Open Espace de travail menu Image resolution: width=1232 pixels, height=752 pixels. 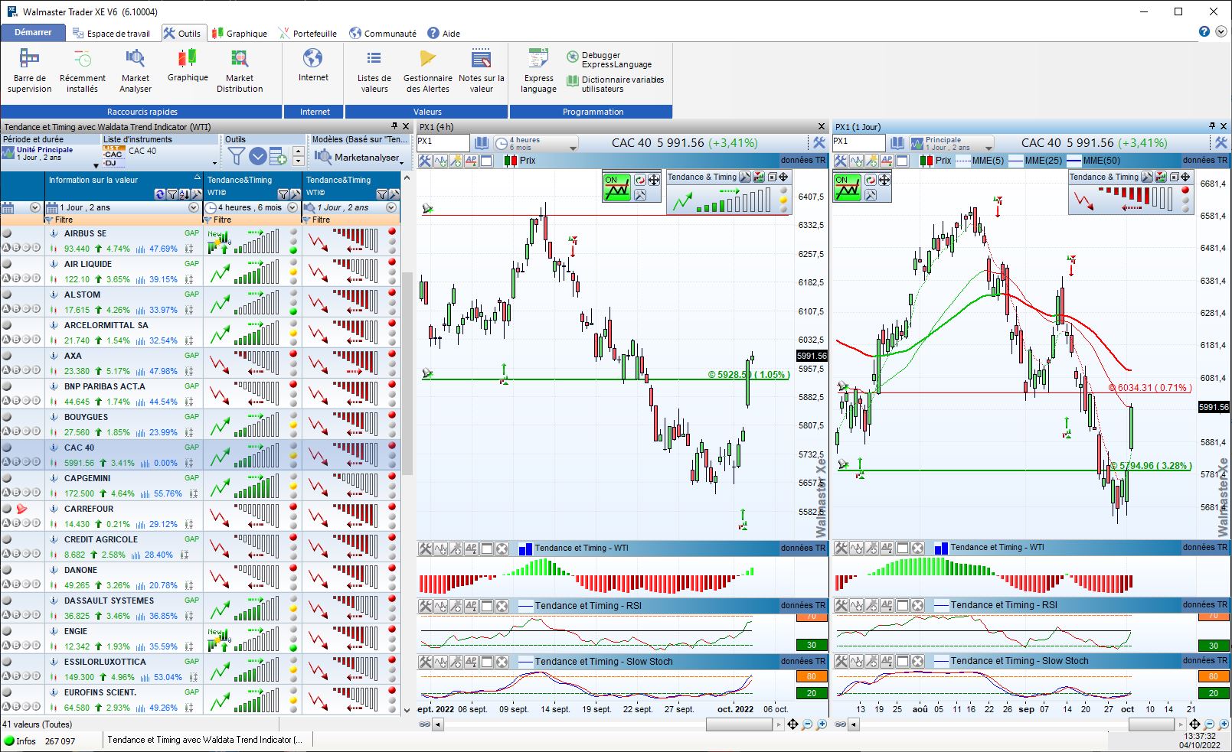pos(112,33)
